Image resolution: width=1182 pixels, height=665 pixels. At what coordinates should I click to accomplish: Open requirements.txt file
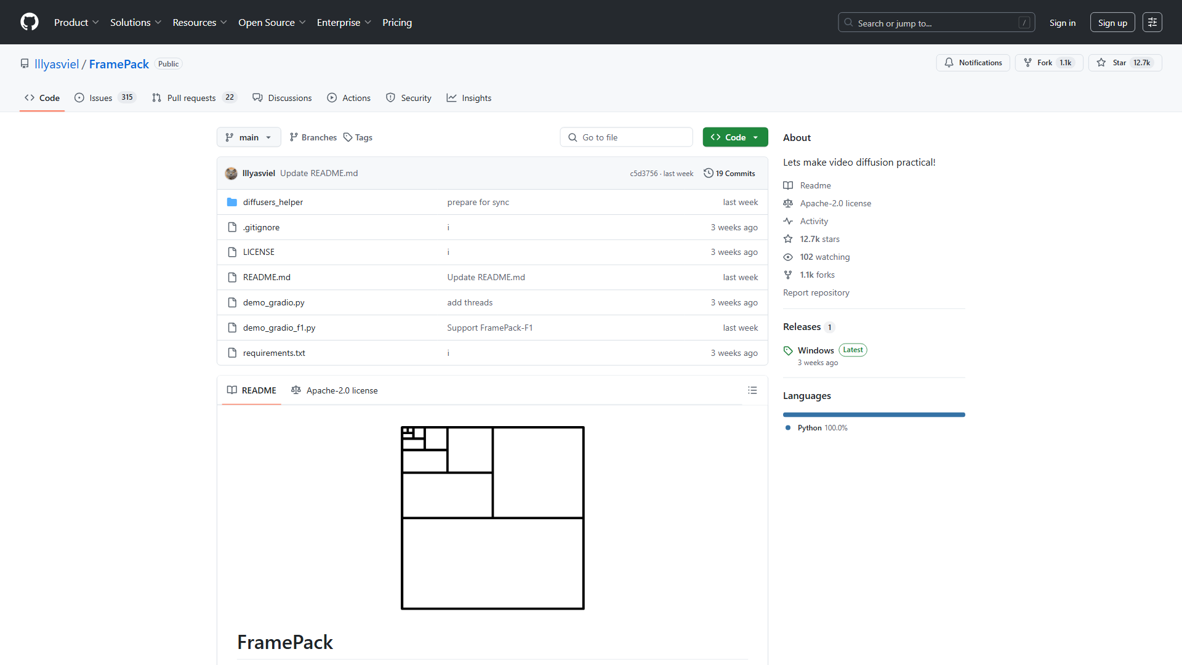tap(274, 353)
